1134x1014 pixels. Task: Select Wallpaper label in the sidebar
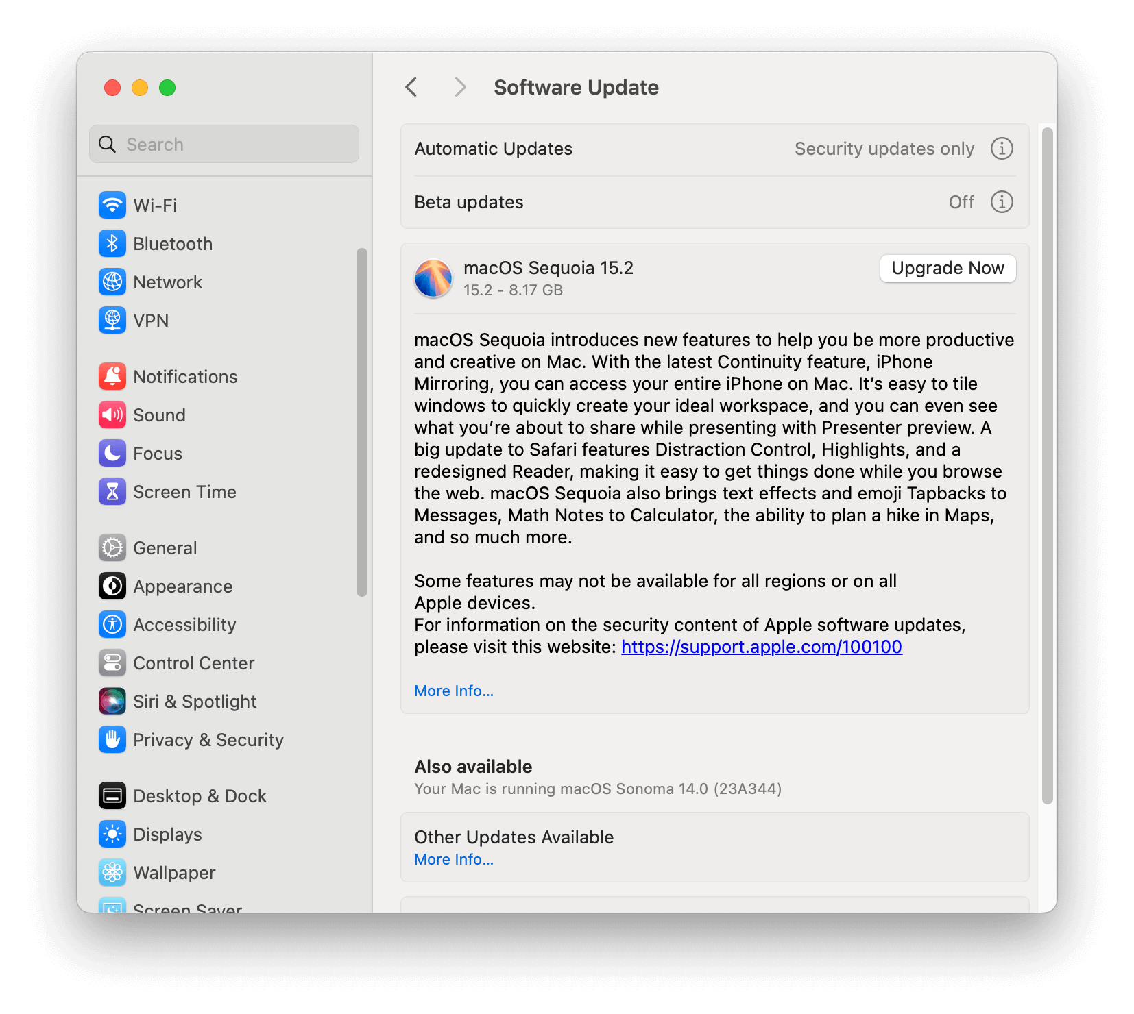tap(174, 873)
